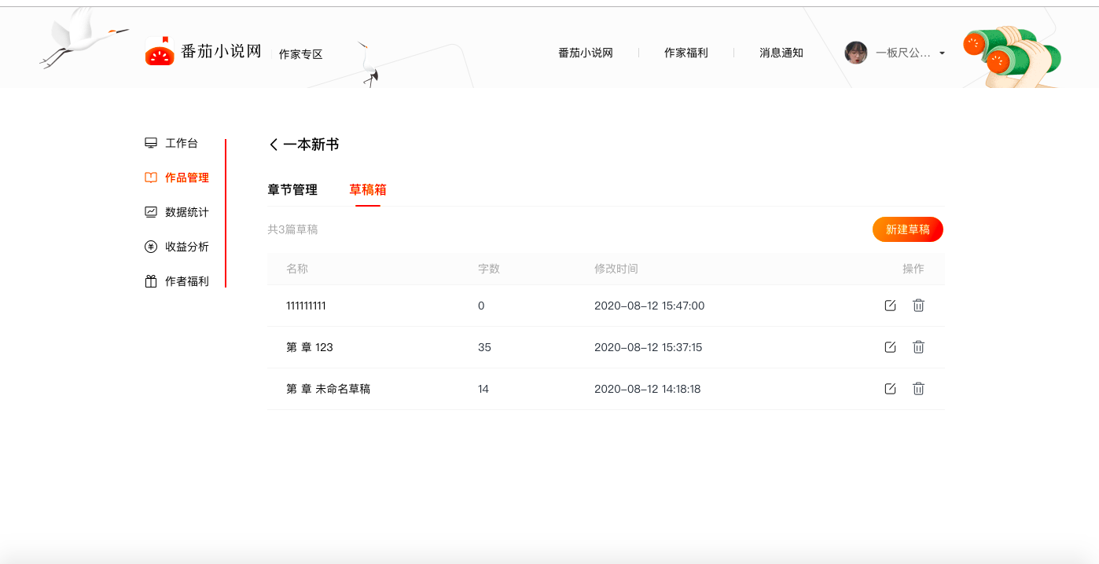Click the 字数 column header
The image size is (1099, 564).
489,269
